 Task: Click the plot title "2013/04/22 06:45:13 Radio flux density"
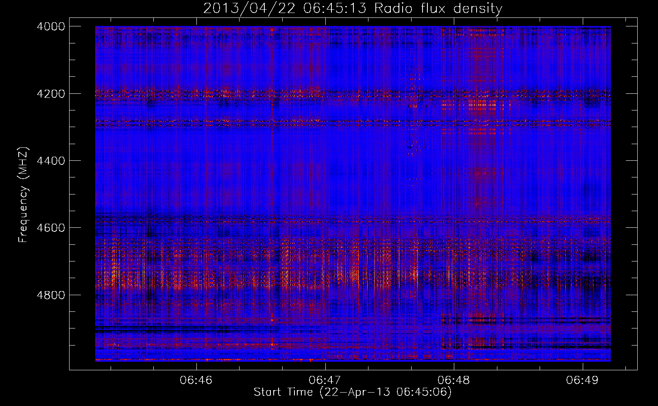pos(353,8)
